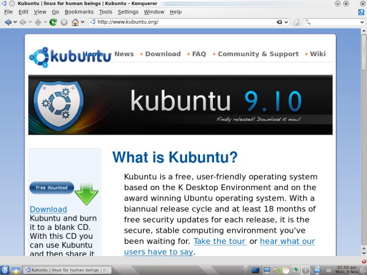Screen dimensions: 367x275
Task: Open the Help menu
Action: click(176, 12)
